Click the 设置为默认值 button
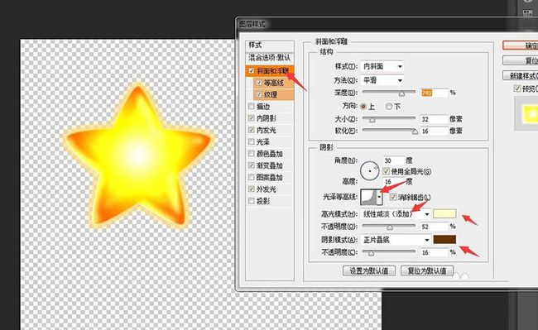 coord(369,270)
